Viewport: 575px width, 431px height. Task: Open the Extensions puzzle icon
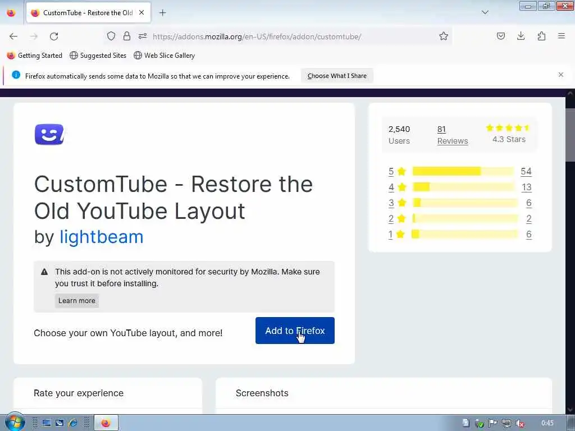pos(541,36)
